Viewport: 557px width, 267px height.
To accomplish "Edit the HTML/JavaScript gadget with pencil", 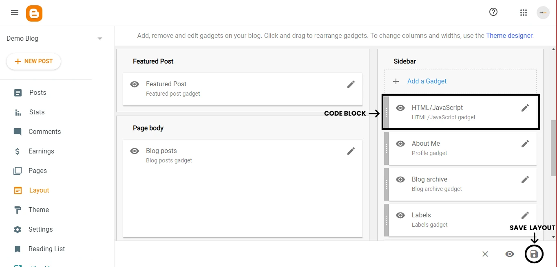I will (525, 108).
